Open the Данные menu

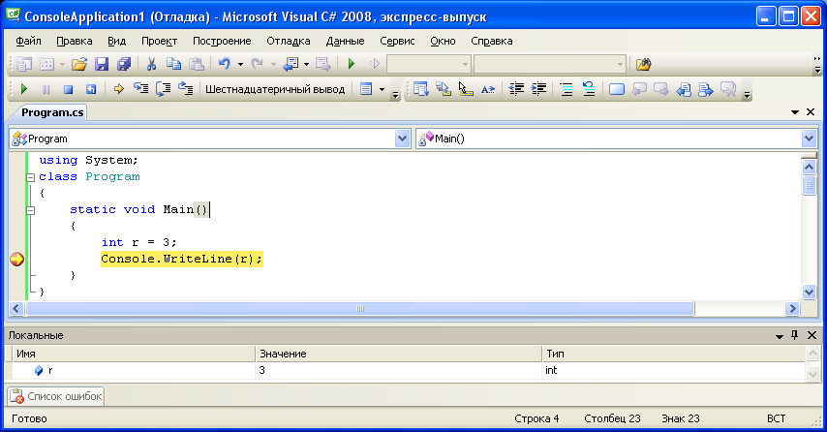click(345, 41)
